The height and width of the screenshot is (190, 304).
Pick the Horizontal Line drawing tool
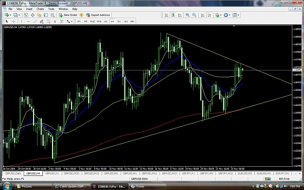pos(29,21)
